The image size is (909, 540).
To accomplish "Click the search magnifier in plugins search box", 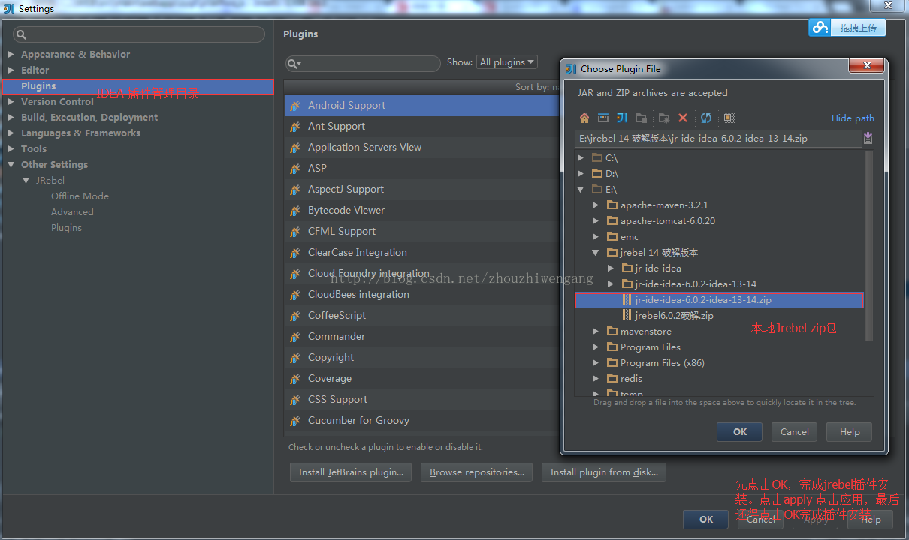I will (294, 64).
